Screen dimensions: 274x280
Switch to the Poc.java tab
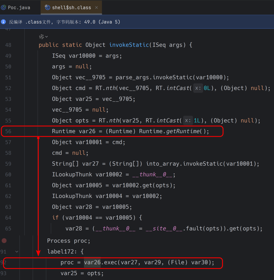pos(16,8)
